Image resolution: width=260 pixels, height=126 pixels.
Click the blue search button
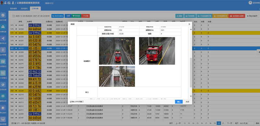pyautogui.click(x=58, y=16)
